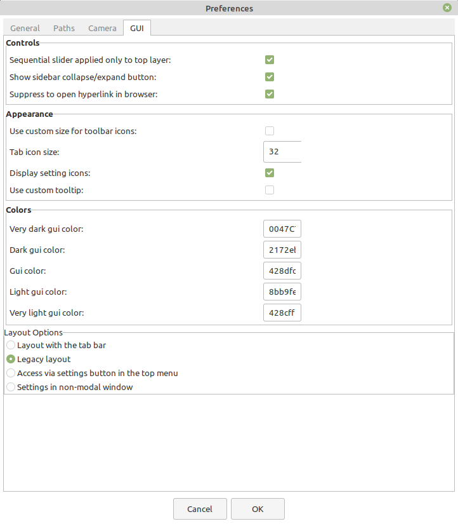Select the light gui color field
The image size is (458, 526).
point(282,291)
